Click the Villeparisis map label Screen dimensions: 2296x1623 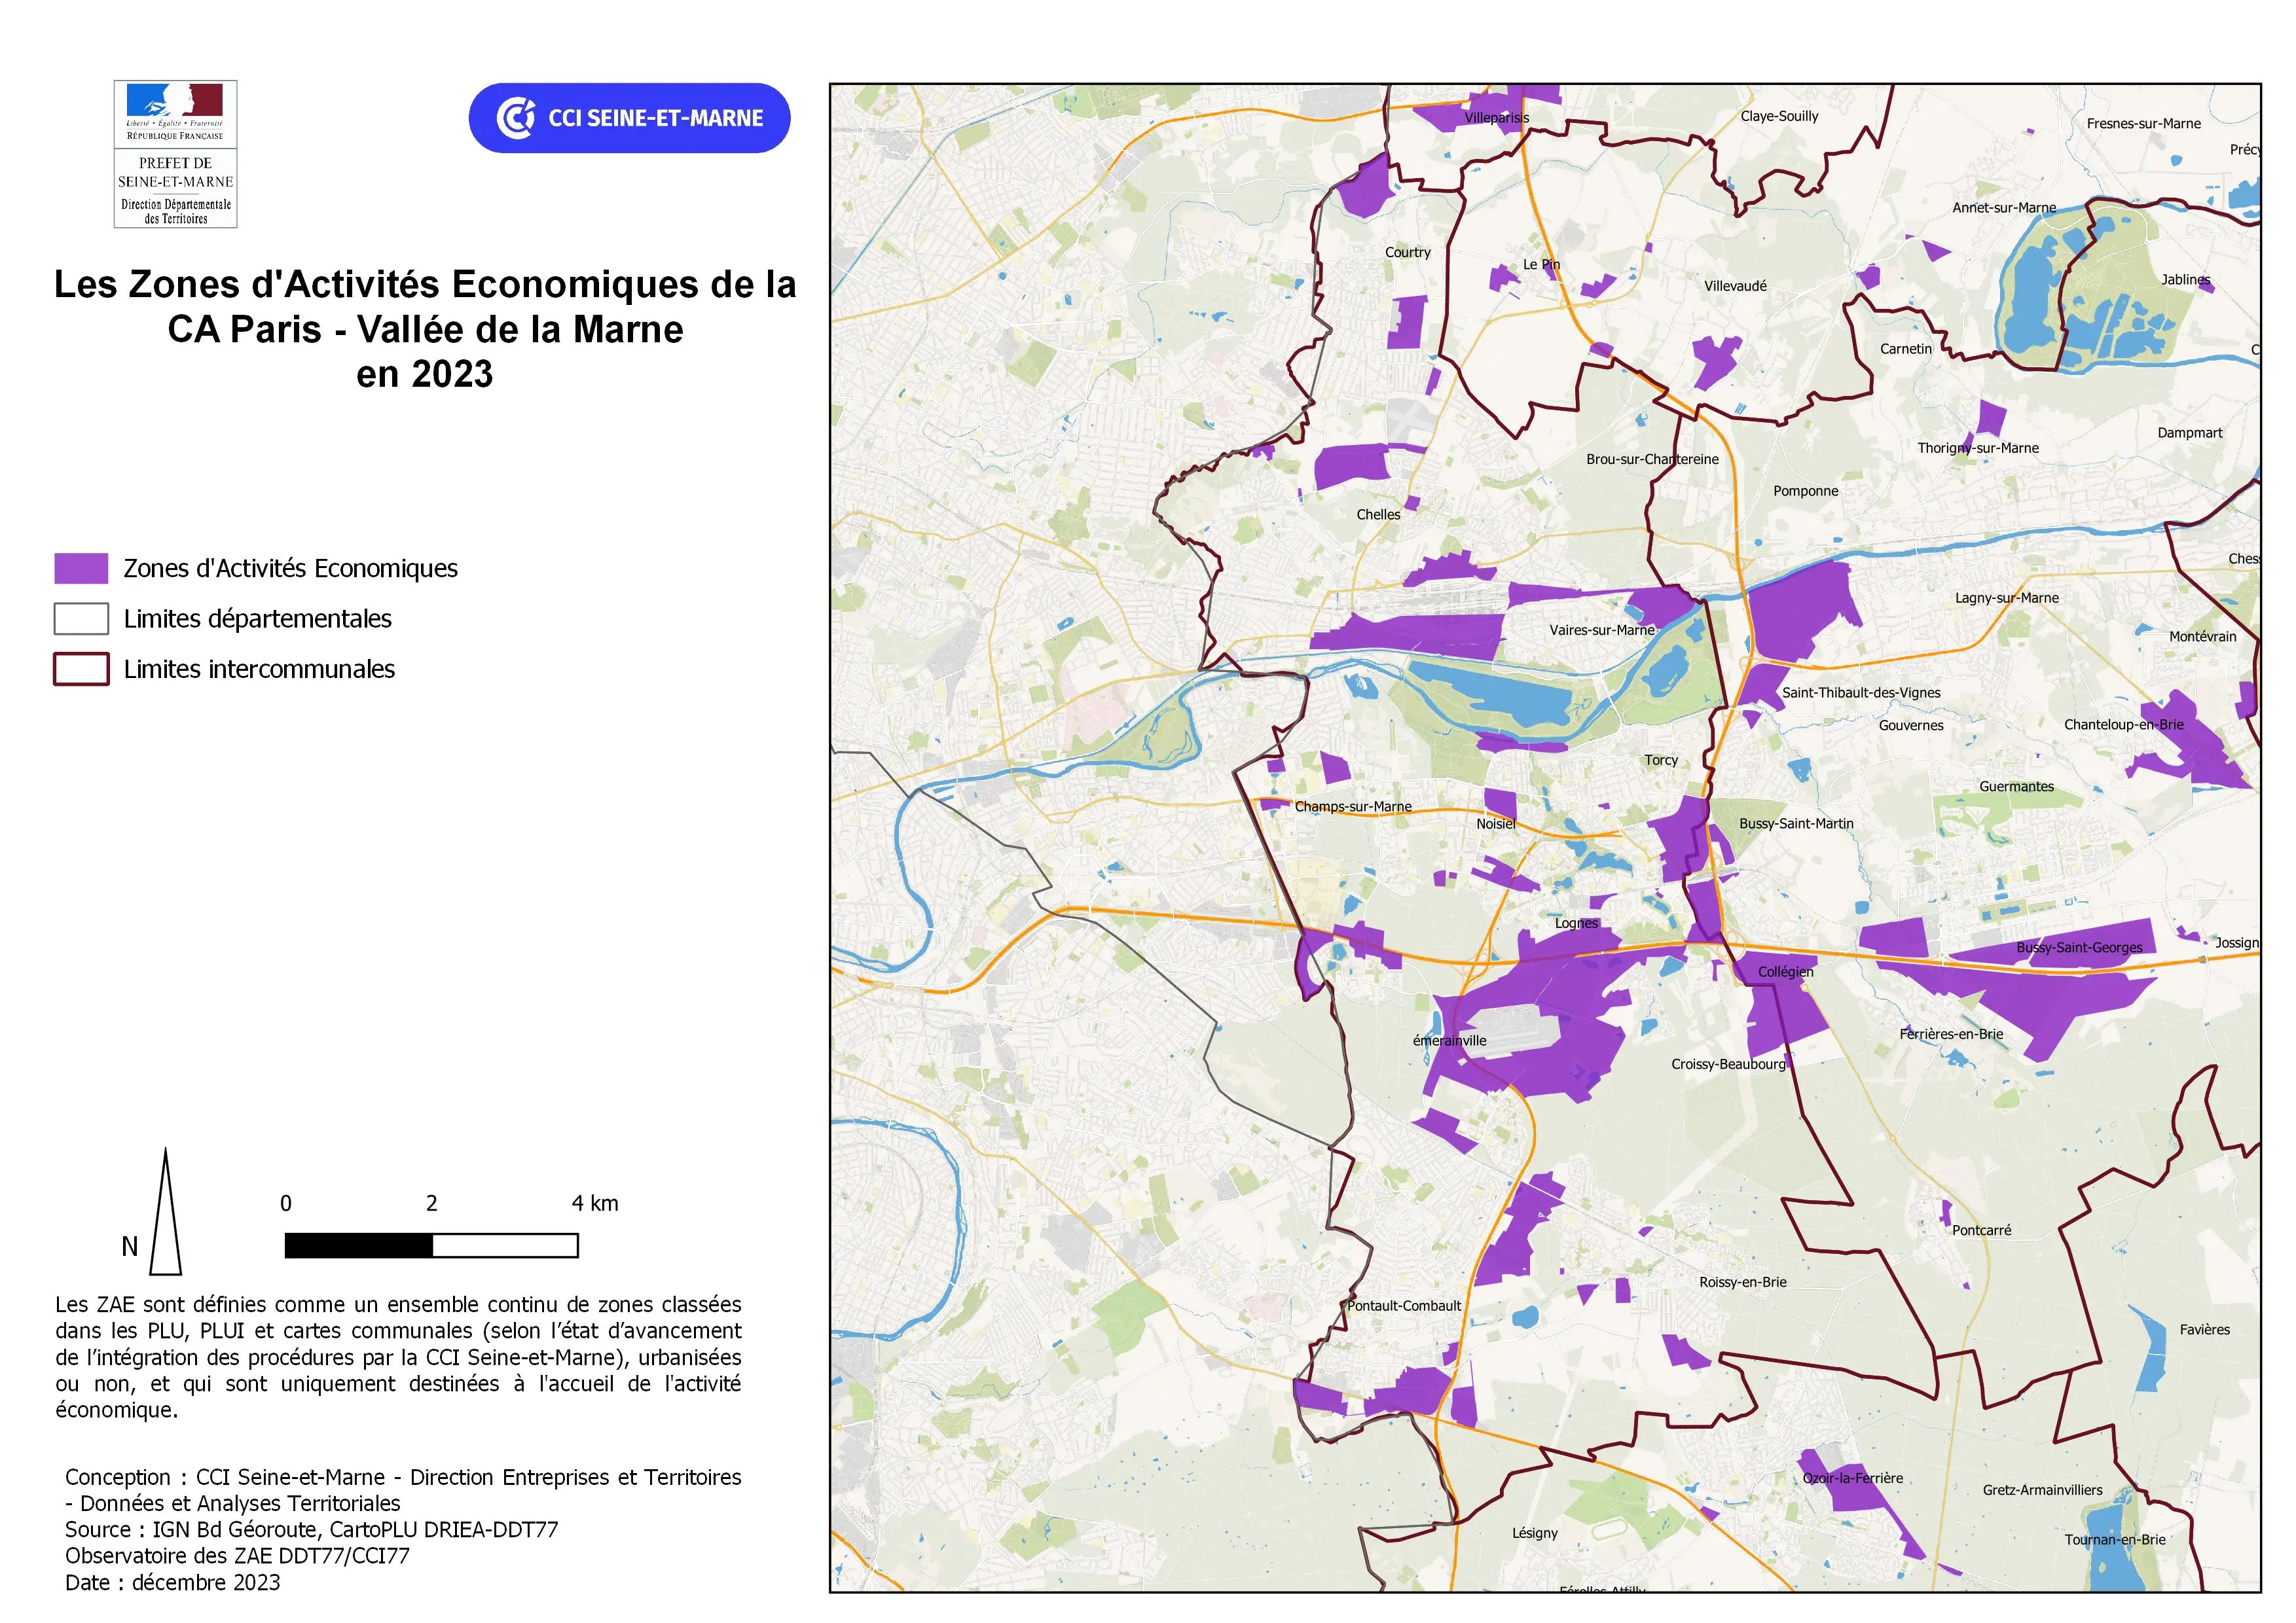1497,118
